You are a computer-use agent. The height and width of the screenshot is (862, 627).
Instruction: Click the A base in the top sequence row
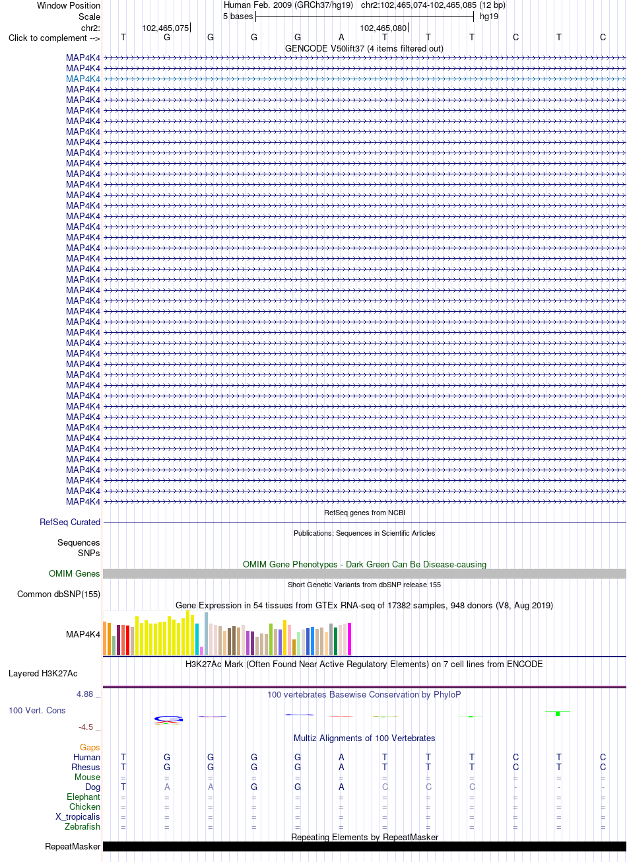click(x=341, y=38)
